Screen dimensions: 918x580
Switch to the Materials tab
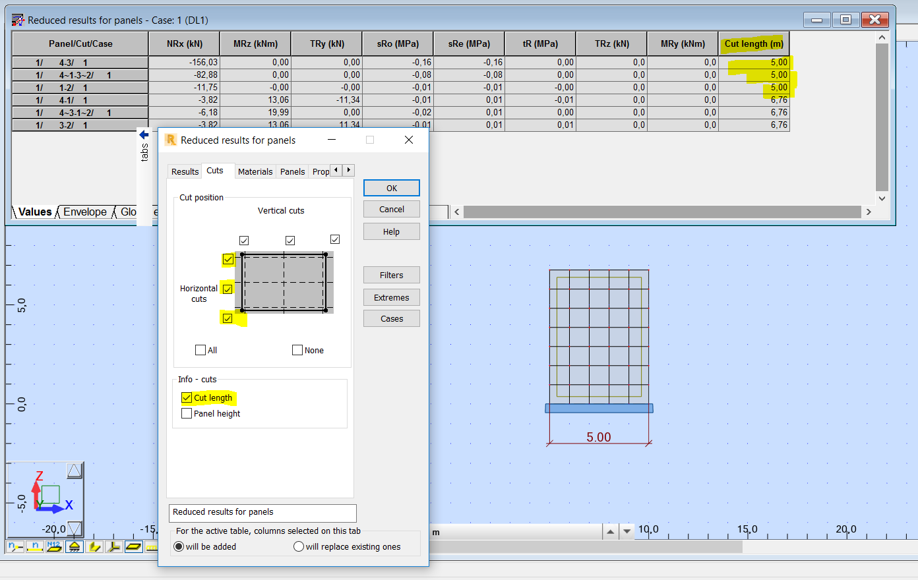[255, 171]
